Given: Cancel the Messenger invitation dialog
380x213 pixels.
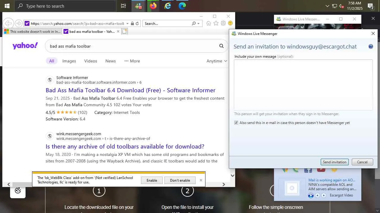Looking at the screenshot, I should click(362, 162).
